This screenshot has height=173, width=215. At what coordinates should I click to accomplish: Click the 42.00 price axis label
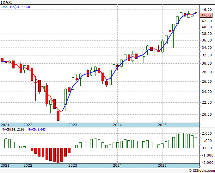tap(207, 21)
